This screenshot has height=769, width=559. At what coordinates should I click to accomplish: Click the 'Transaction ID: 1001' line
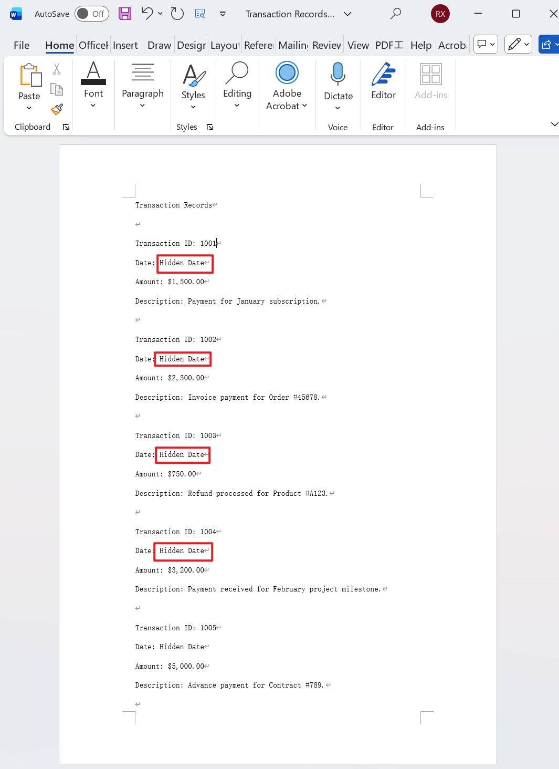[176, 243]
